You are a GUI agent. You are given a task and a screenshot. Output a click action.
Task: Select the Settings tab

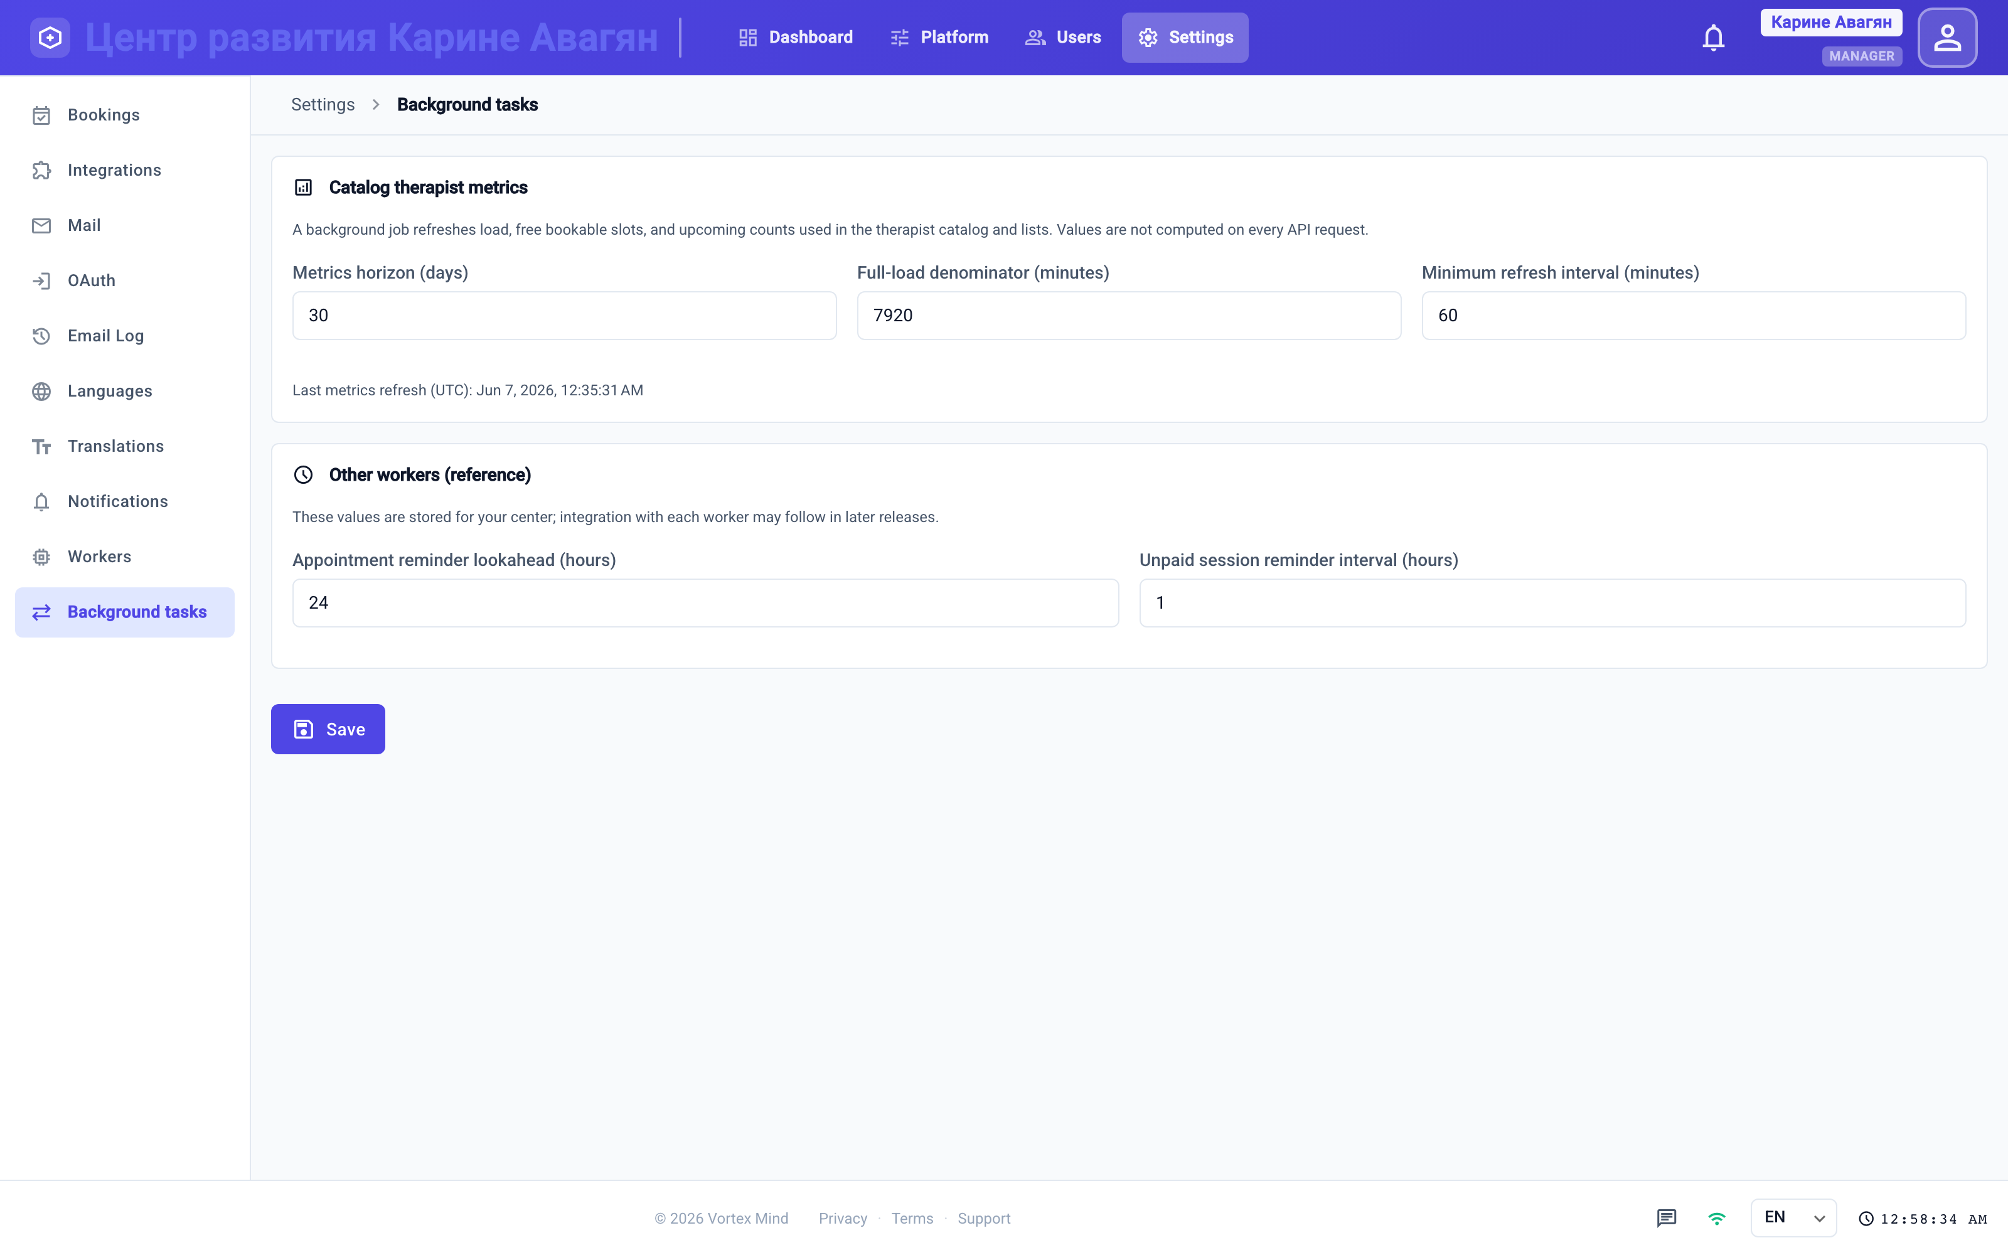(x=1185, y=38)
